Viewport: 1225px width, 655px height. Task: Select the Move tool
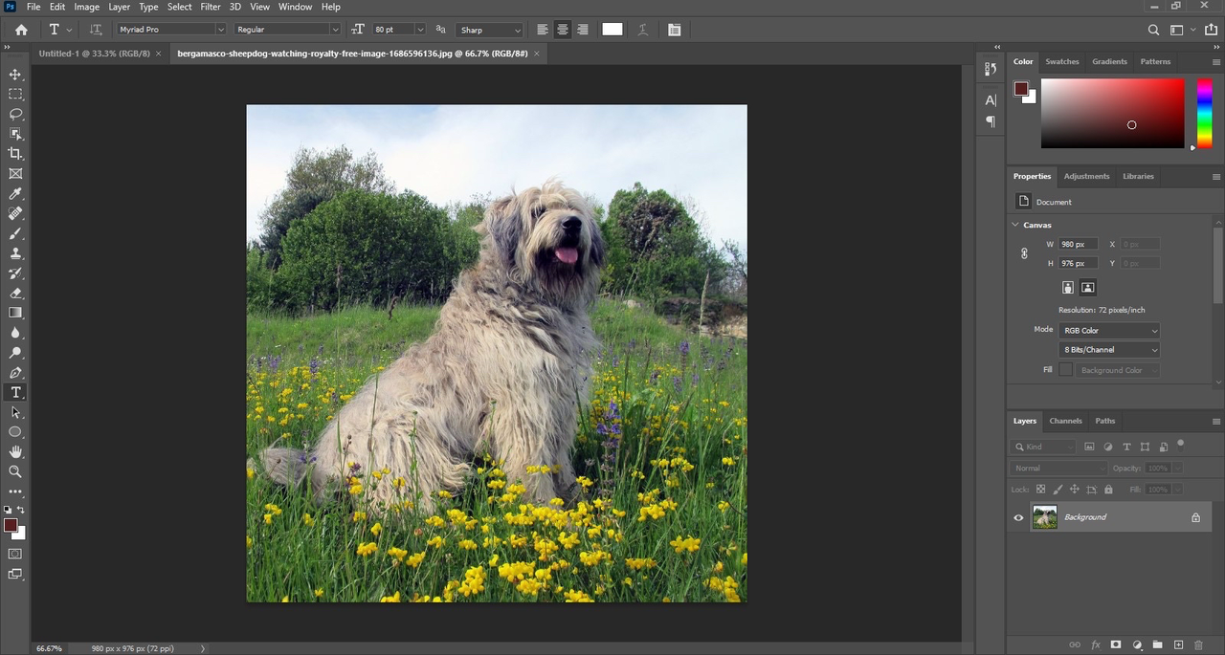click(15, 75)
